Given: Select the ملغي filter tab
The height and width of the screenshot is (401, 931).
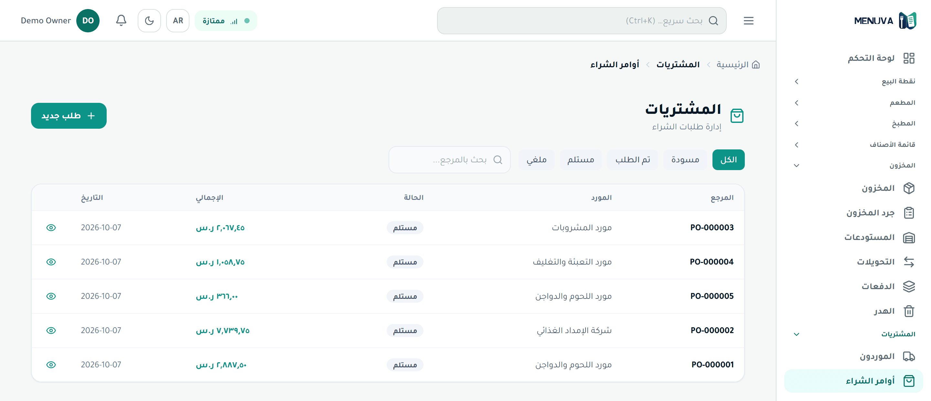Looking at the screenshot, I should tap(536, 159).
